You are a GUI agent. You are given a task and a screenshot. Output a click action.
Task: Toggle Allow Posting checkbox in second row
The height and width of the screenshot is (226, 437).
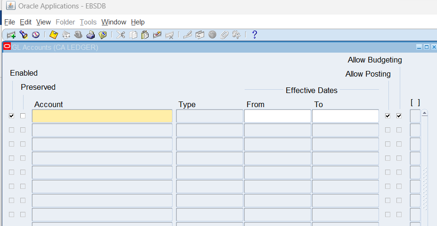[x=388, y=130]
